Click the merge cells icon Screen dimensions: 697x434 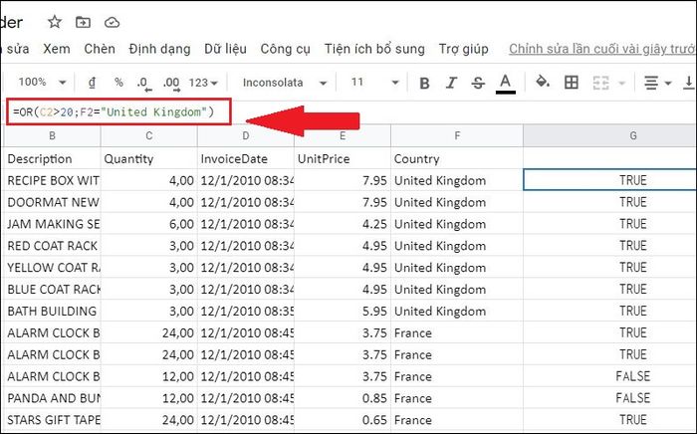(600, 83)
